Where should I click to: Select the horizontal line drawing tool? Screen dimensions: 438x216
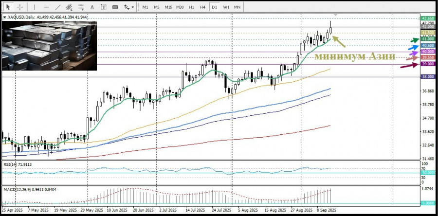pos(46,7)
